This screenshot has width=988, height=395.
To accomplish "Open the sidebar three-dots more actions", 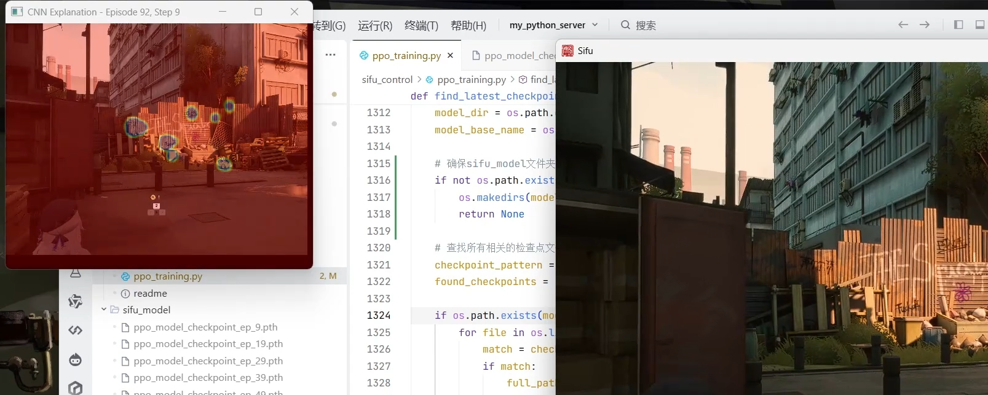I will [331, 55].
